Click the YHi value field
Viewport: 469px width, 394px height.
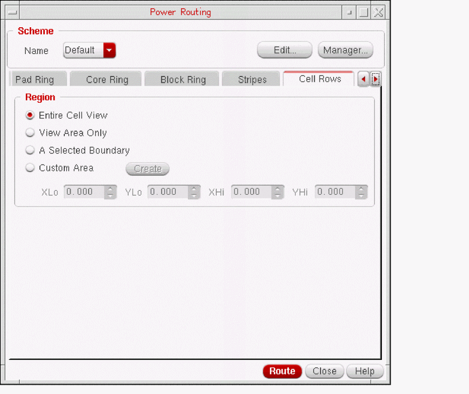pos(335,192)
